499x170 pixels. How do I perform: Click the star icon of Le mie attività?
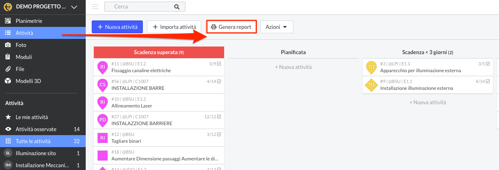point(8,117)
